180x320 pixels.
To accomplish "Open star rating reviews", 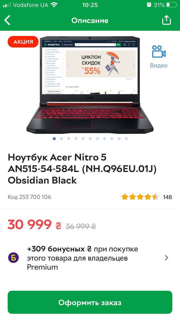I will pos(140,197).
